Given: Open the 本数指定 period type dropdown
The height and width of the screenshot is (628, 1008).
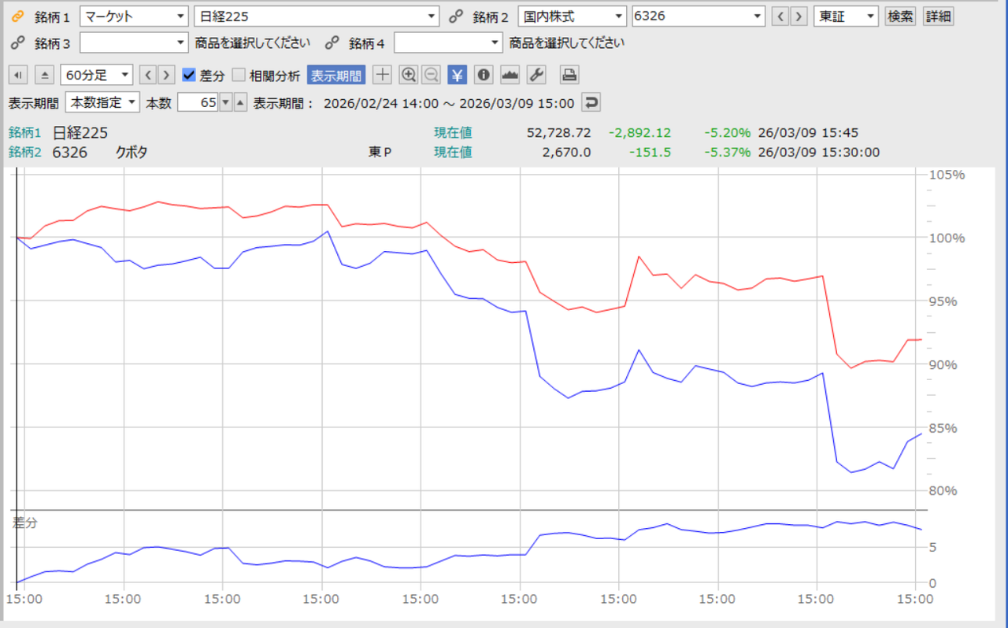Looking at the screenshot, I should click(x=102, y=102).
